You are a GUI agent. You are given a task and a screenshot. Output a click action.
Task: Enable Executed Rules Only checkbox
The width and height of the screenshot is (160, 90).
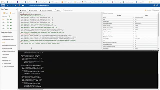coord(63,10)
